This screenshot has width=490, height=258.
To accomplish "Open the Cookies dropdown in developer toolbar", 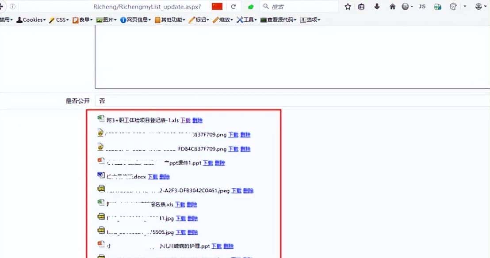I will 31,20.
